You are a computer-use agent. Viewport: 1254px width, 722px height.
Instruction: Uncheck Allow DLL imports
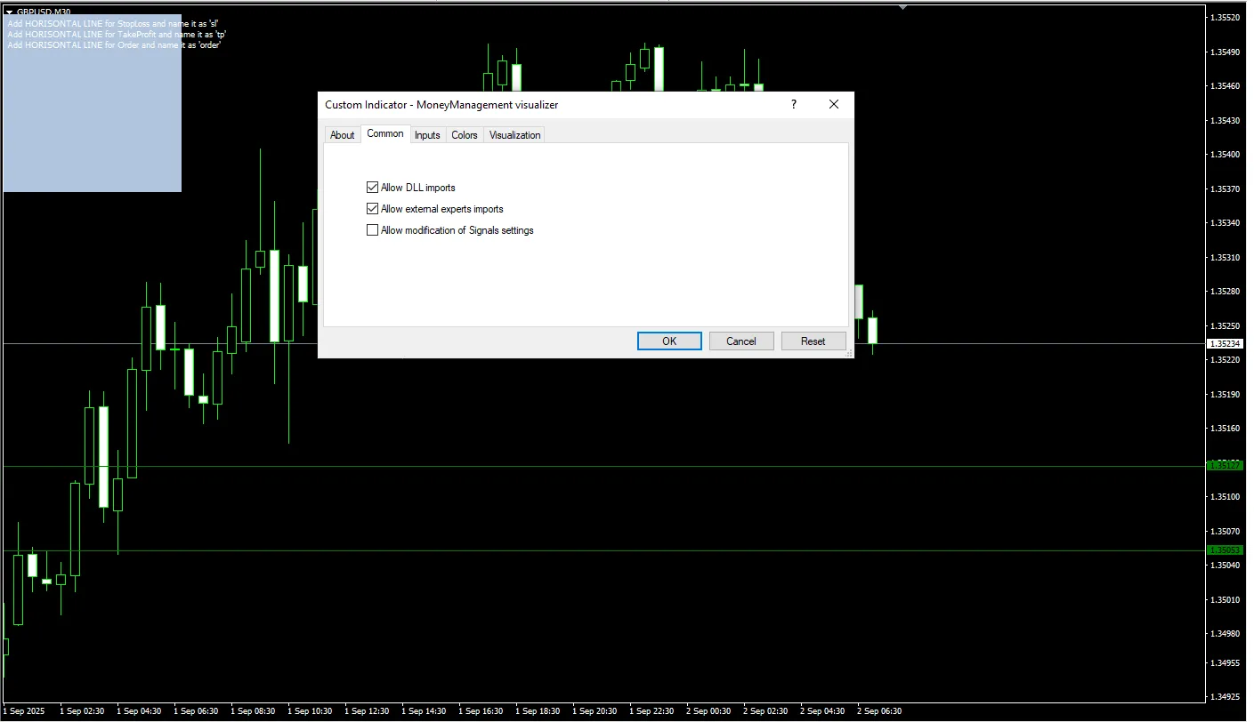(372, 188)
